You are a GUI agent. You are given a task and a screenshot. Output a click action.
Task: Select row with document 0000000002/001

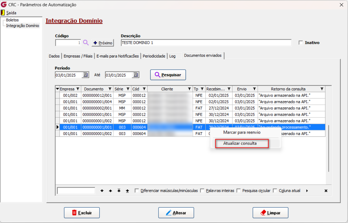click(x=190, y=108)
